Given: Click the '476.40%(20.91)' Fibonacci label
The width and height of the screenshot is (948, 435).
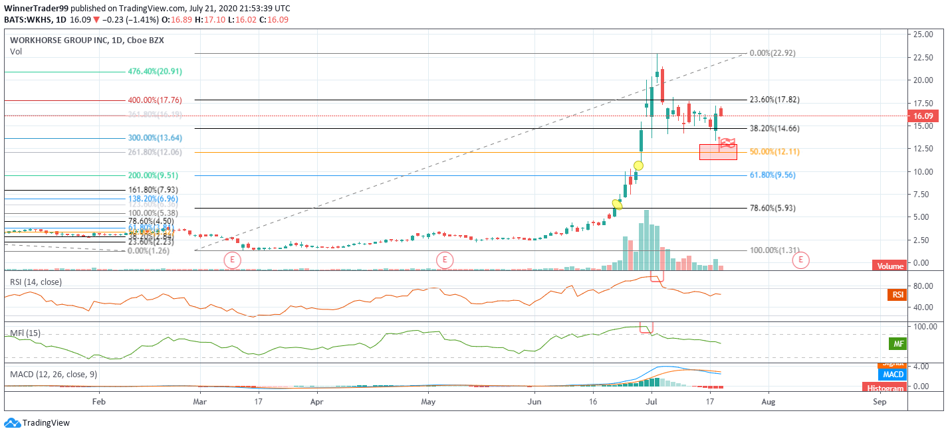Looking at the screenshot, I should coord(155,71).
